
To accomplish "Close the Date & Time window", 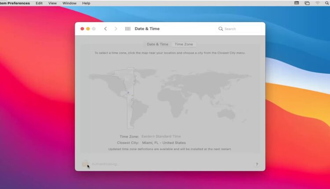I will [x=82, y=29].
